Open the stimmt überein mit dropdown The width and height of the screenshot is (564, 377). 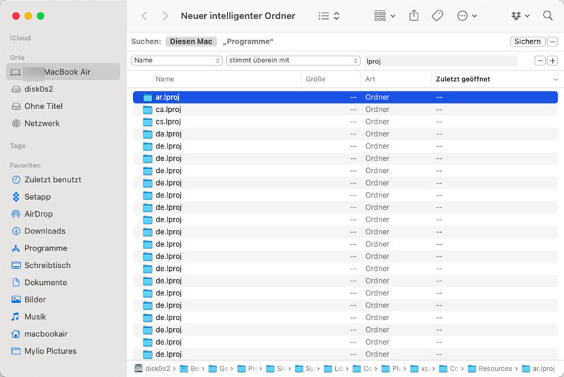293,60
